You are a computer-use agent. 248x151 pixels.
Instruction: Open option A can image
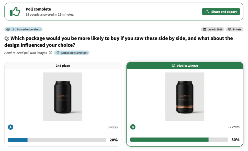63,97
